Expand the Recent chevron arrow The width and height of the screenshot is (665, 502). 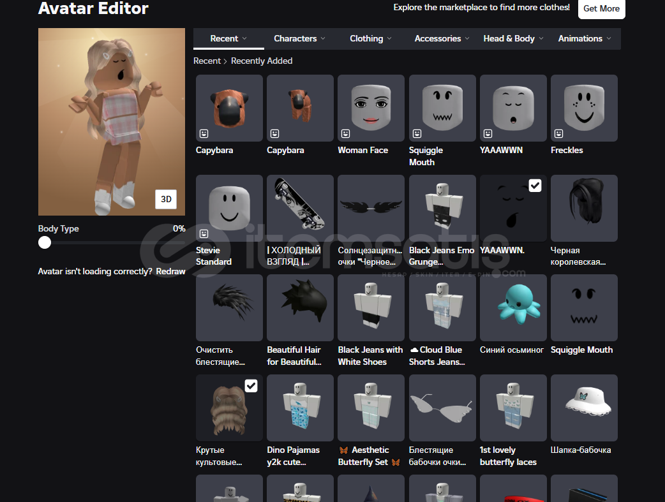click(x=244, y=38)
